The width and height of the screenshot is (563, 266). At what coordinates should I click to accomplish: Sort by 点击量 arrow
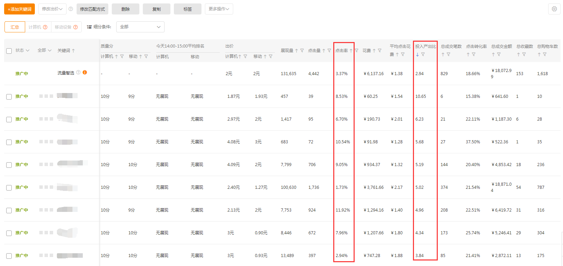click(324, 51)
